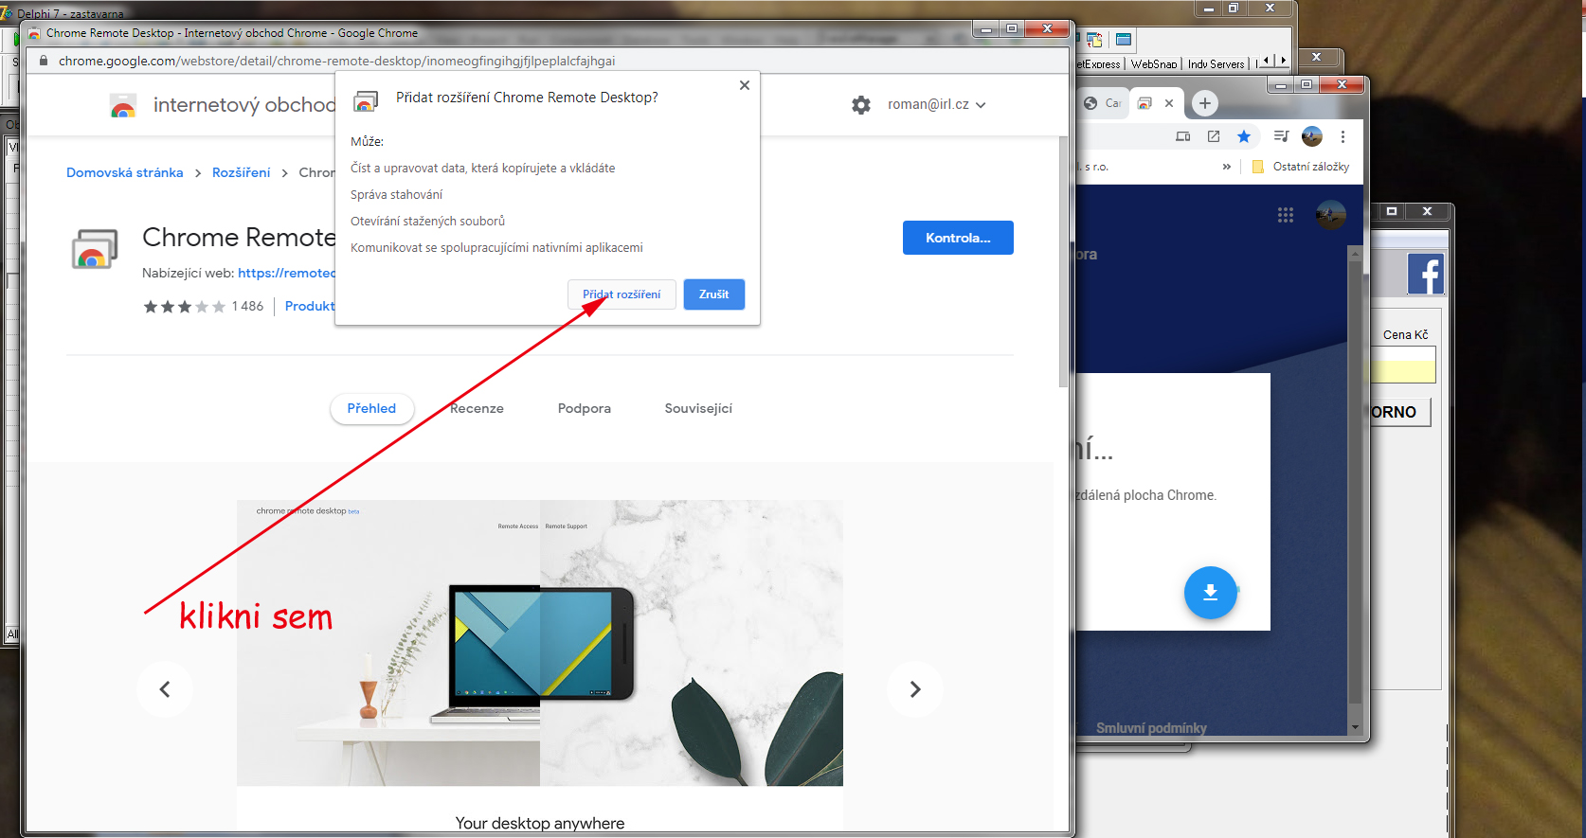Open 'Rozšíření' breadcrumb link
The height and width of the screenshot is (838, 1586).
[x=241, y=172]
